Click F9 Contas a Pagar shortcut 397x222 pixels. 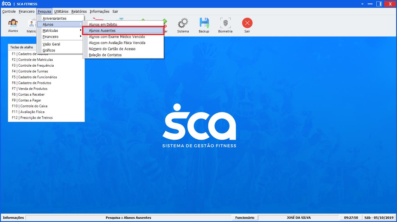tap(26, 100)
